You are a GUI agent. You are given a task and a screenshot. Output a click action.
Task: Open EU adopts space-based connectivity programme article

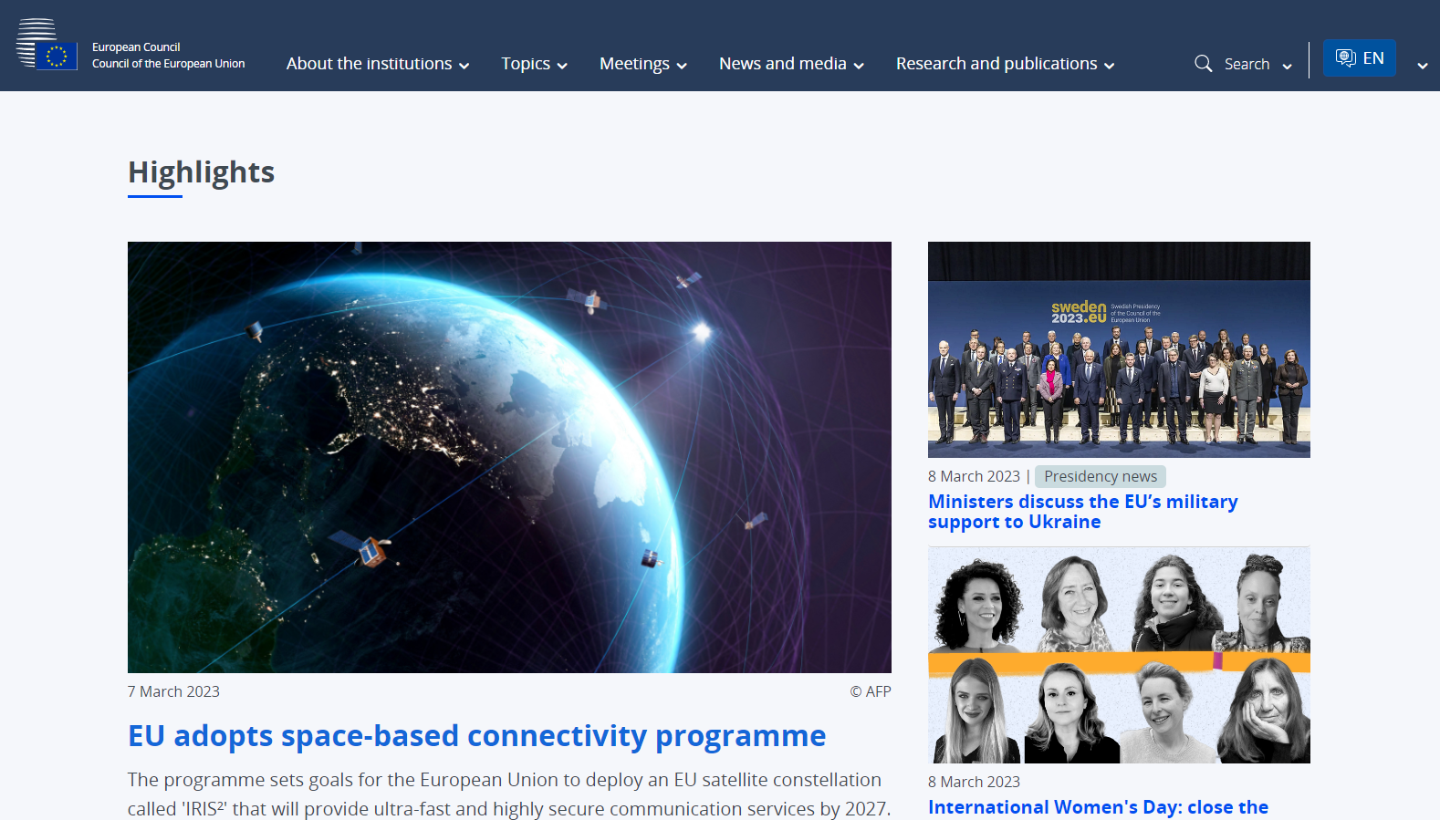[x=476, y=735]
